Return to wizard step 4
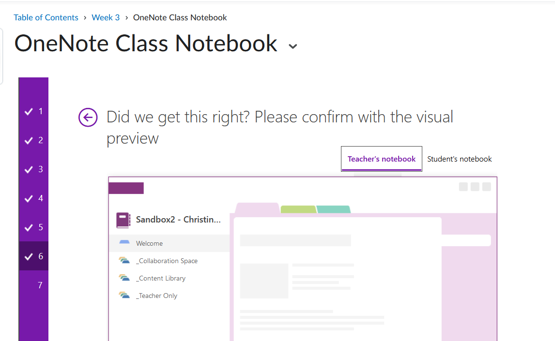 click(33, 198)
